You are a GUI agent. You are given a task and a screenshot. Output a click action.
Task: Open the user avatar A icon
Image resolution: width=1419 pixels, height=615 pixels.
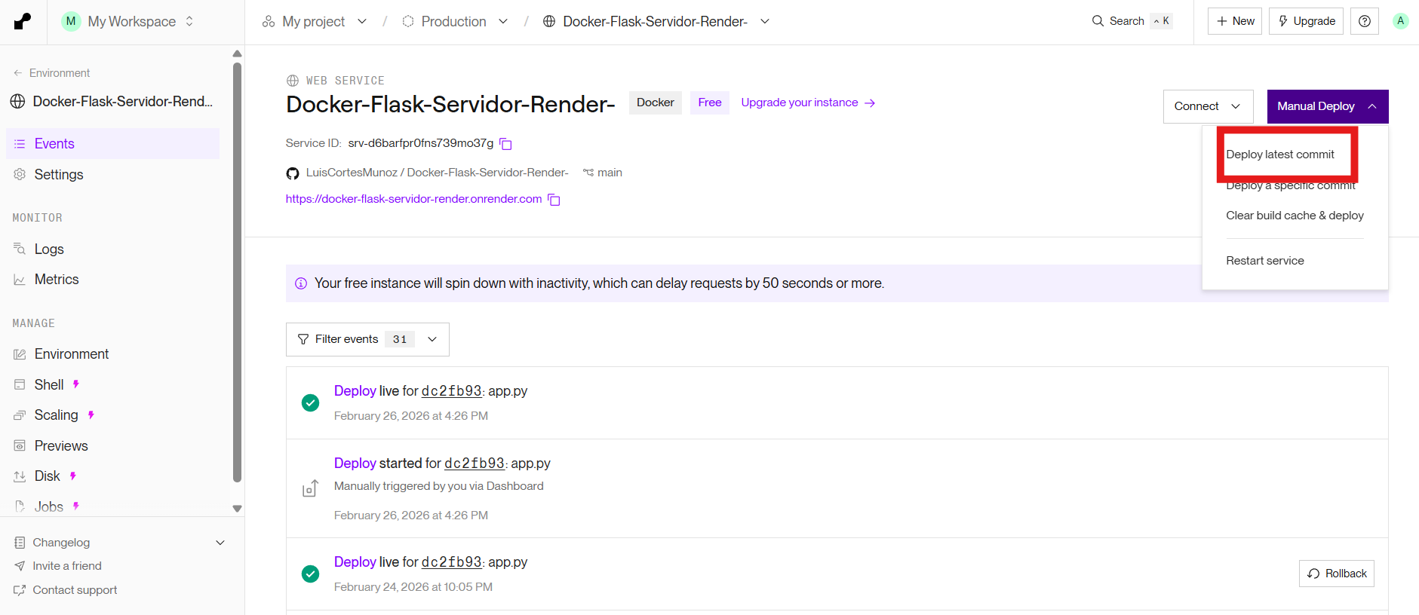1401,21
